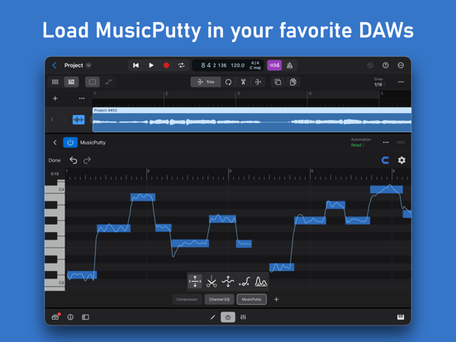Open the undo history clock icon
Image resolution: width=456 pixels, height=342 pixels.
(x=370, y=65)
